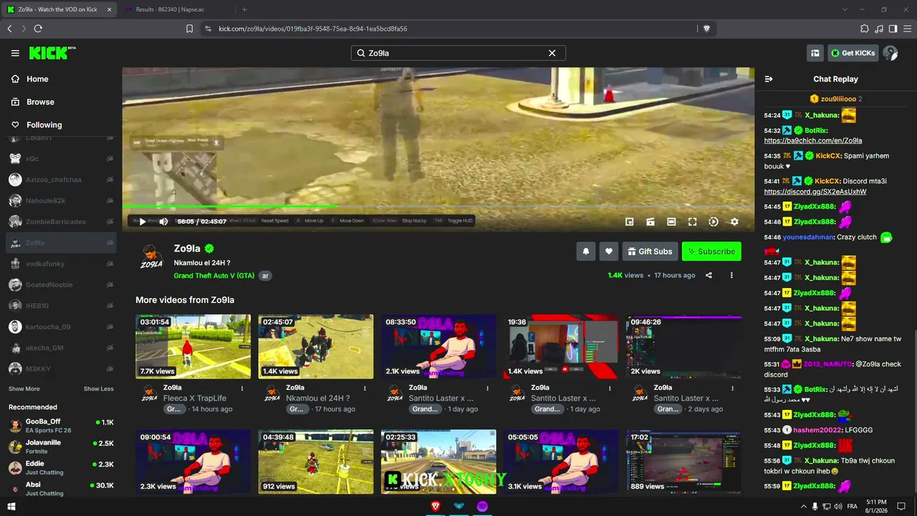Seek along the video progress bar
Viewport: 917px width, 516px height.
[x=438, y=207]
